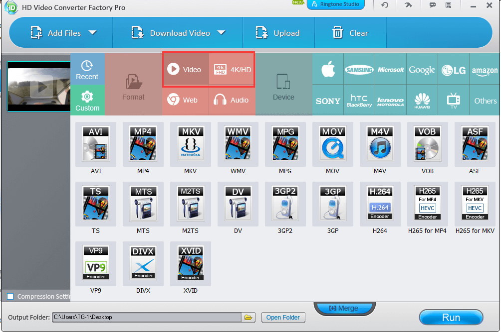Select the TV device category icon
The width and height of the screenshot is (501, 332).
coord(454,100)
